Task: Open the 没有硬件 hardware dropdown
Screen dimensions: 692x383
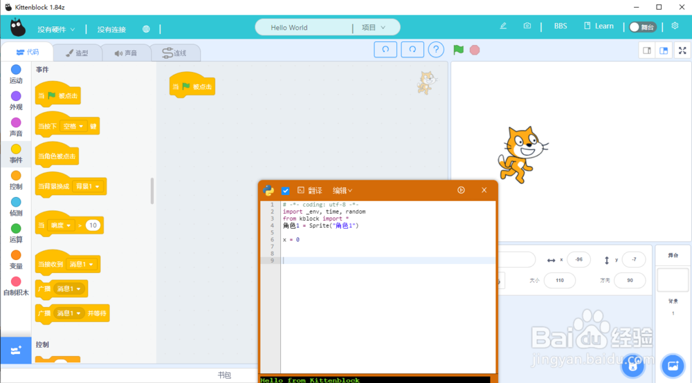Action: click(56, 30)
